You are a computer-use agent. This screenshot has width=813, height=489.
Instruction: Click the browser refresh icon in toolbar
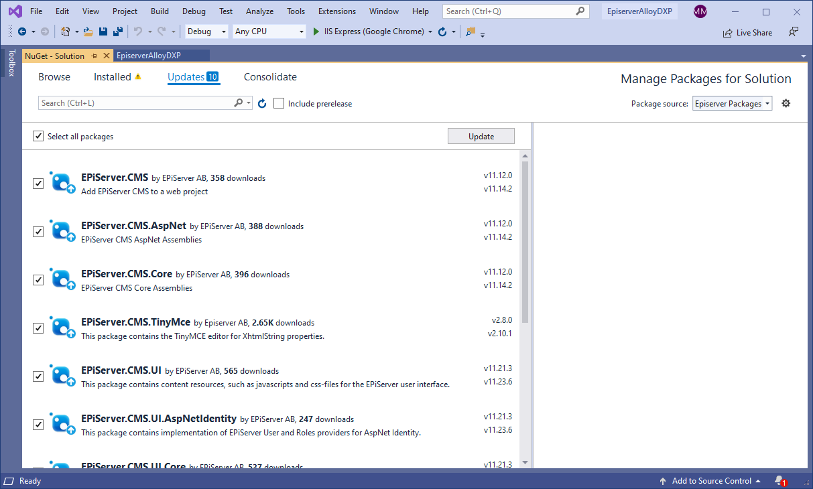pos(442,31)
